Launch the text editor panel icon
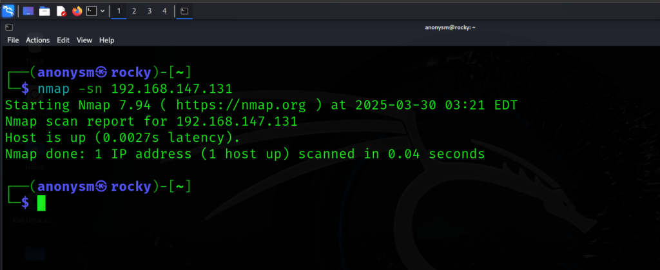Screen dimensions: 660x270 [x=61, y=12]
